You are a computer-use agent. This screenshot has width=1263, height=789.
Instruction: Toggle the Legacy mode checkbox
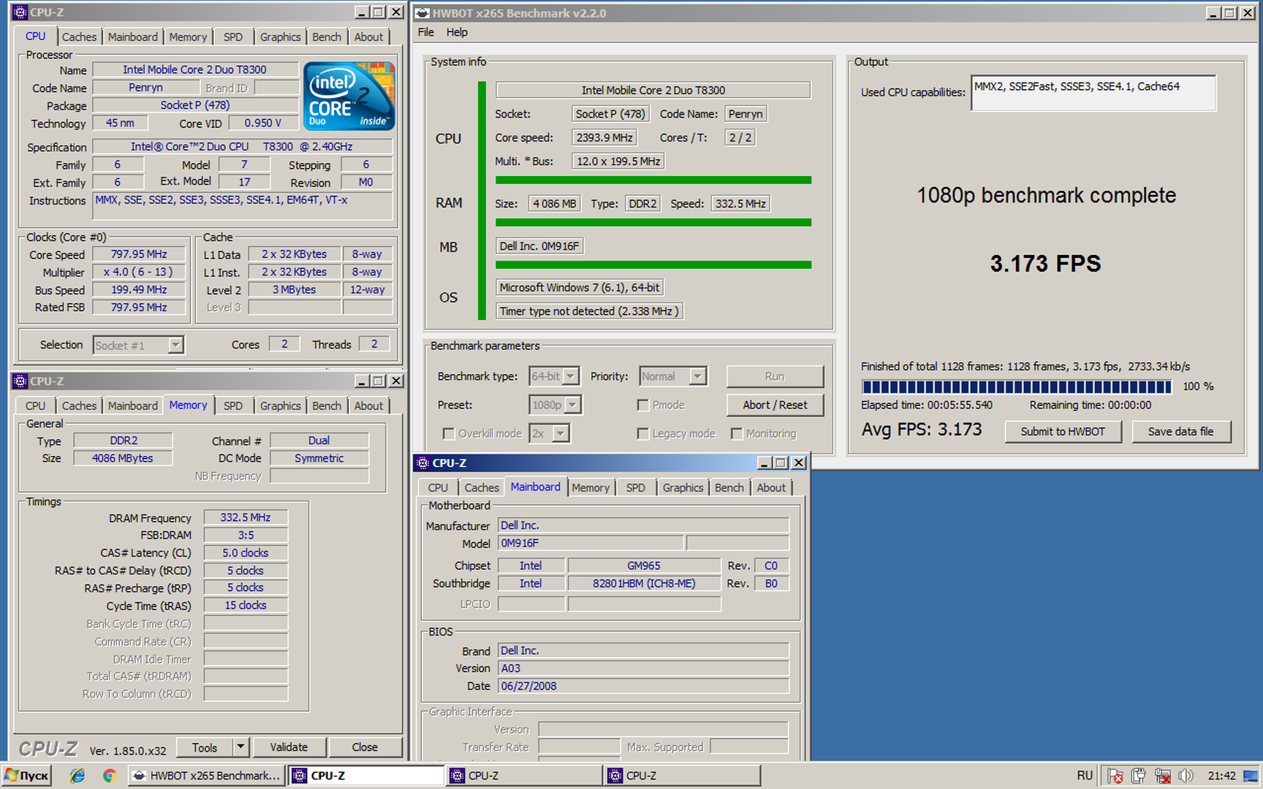pos(643,433)
